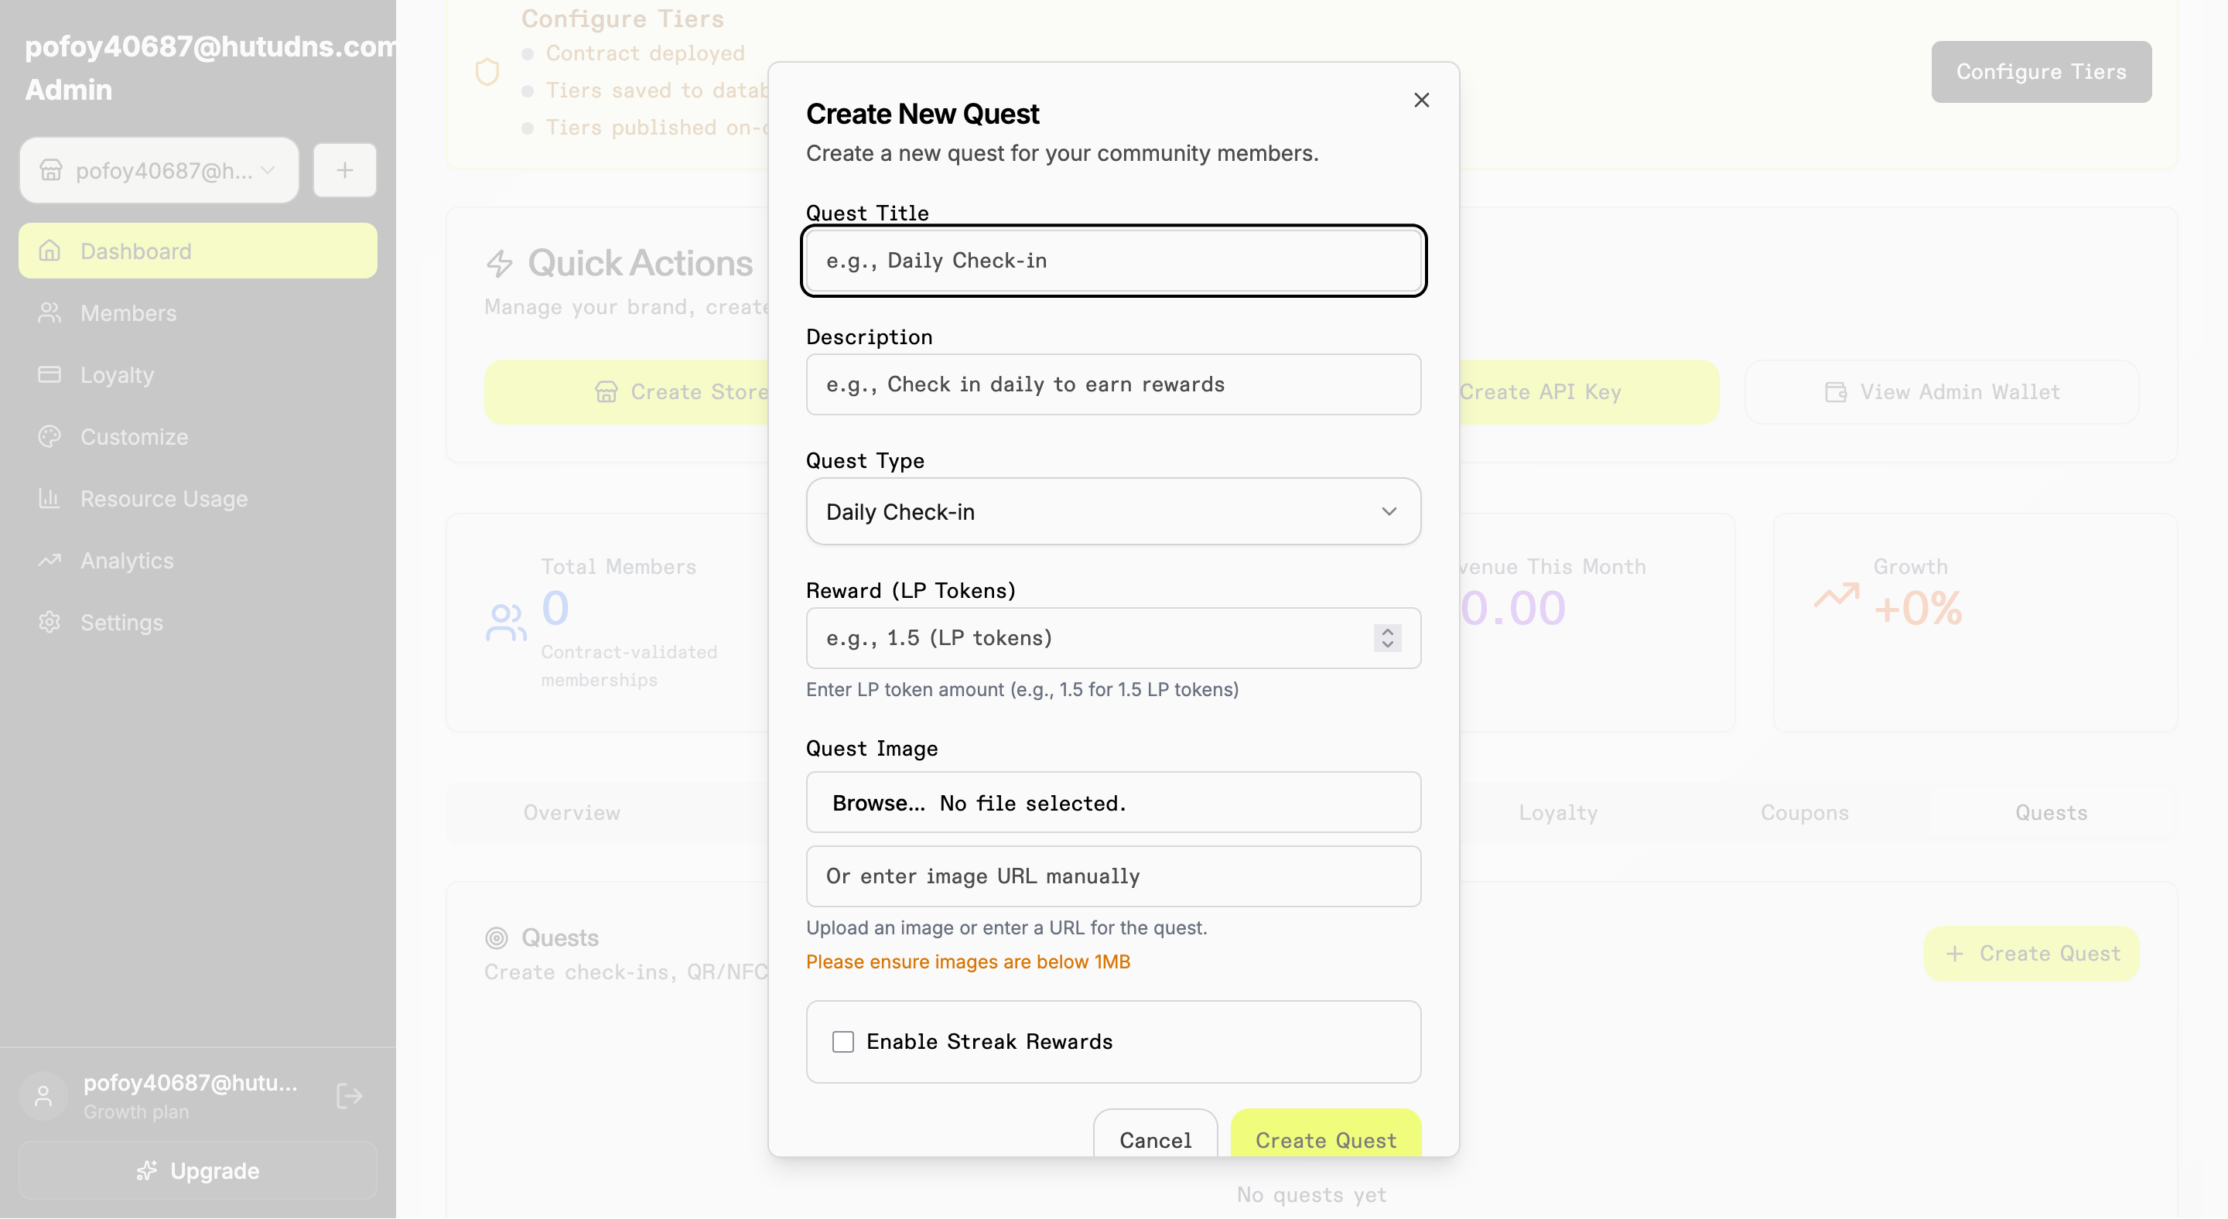Switch to the Coupons tab

(1804, 813)
